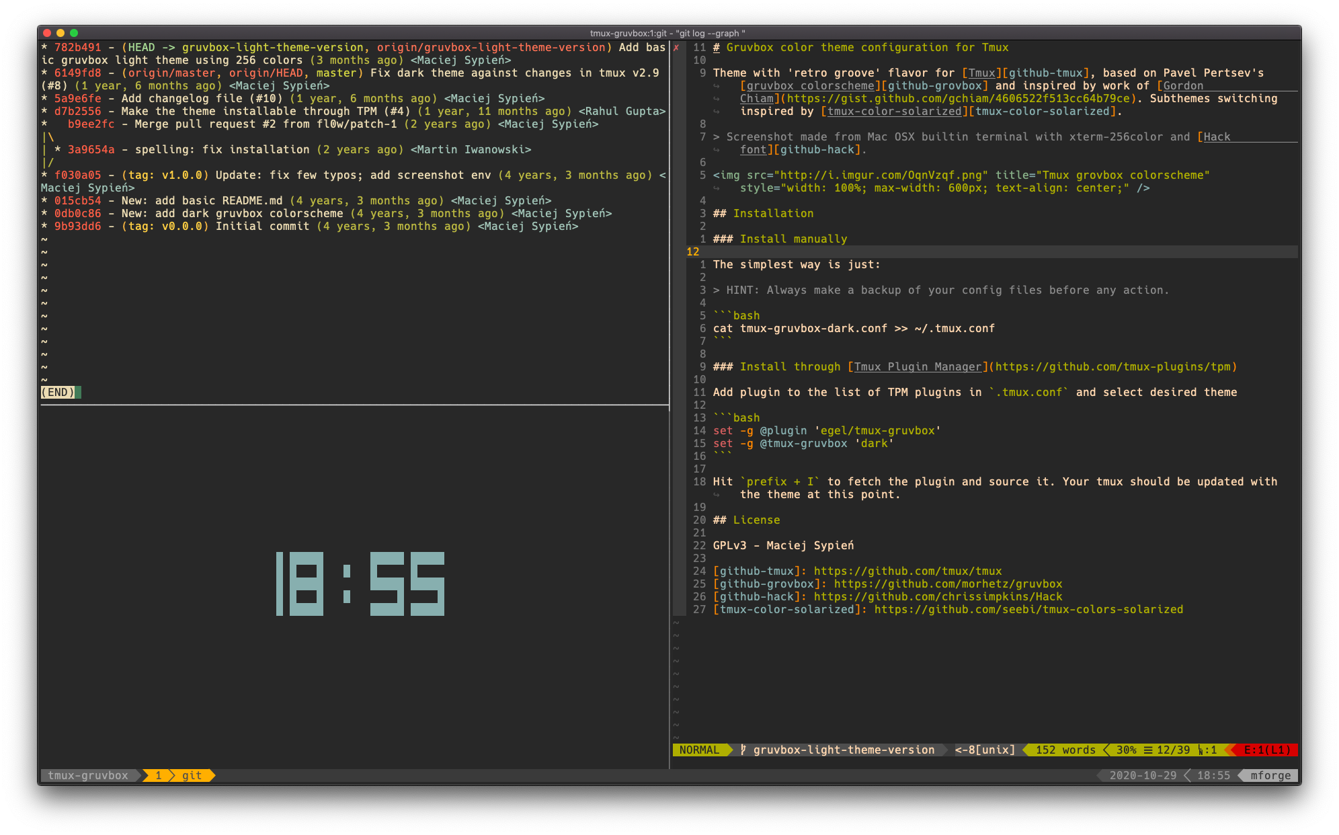The height and width of the screenshot is (835, 1339).
Task: Click the git branch icon in Vim statusline
Action: coord(743,750)
